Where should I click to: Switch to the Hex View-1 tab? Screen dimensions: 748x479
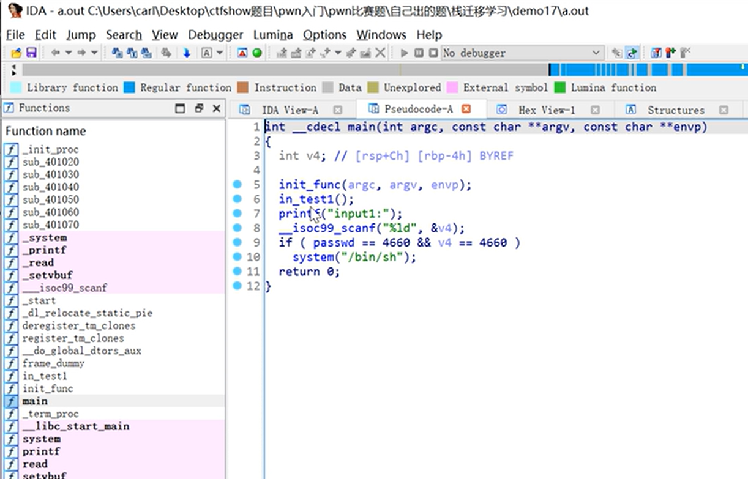(x=546, y=110)
